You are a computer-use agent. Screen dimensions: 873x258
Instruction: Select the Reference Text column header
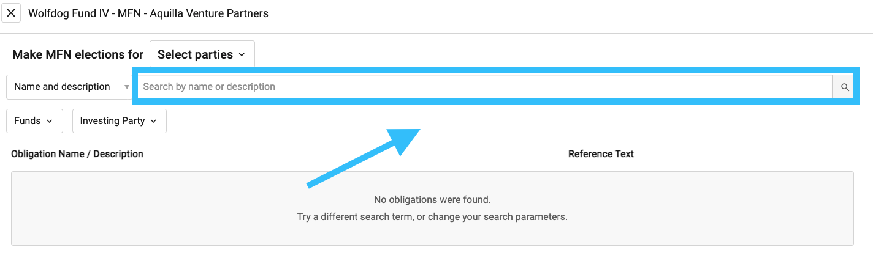[x=601, y=154]
